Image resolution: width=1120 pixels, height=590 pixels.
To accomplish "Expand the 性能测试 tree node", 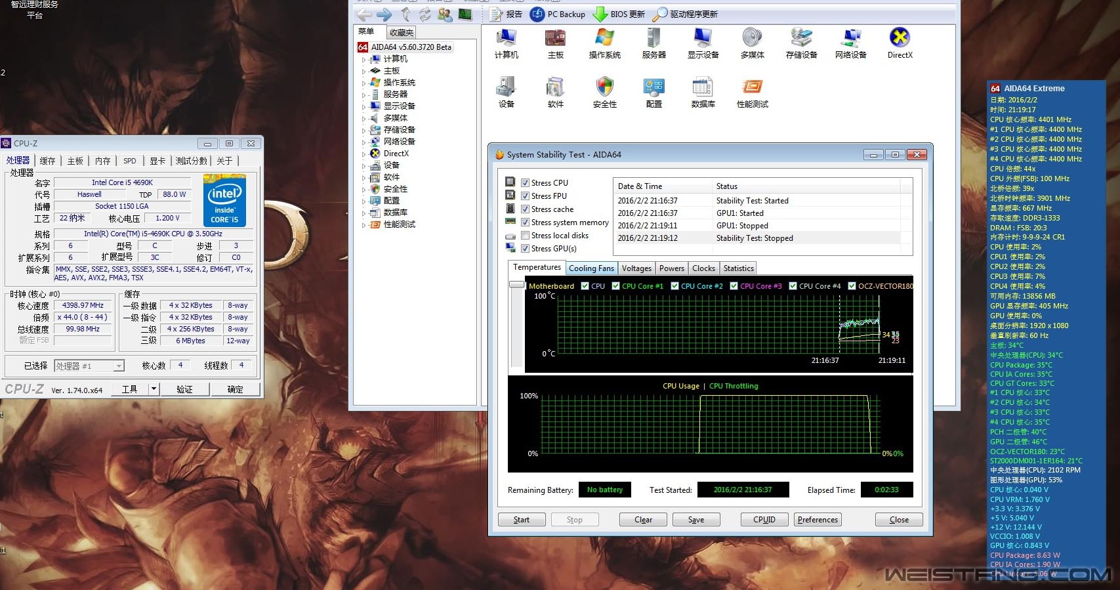I will pos(364,225).
